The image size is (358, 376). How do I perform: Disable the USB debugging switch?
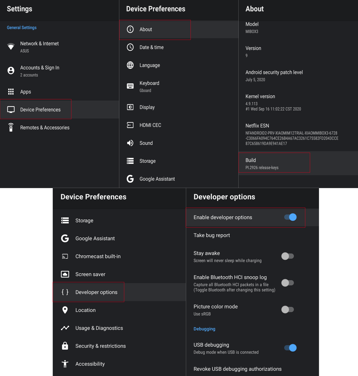[x=290, y=348]
